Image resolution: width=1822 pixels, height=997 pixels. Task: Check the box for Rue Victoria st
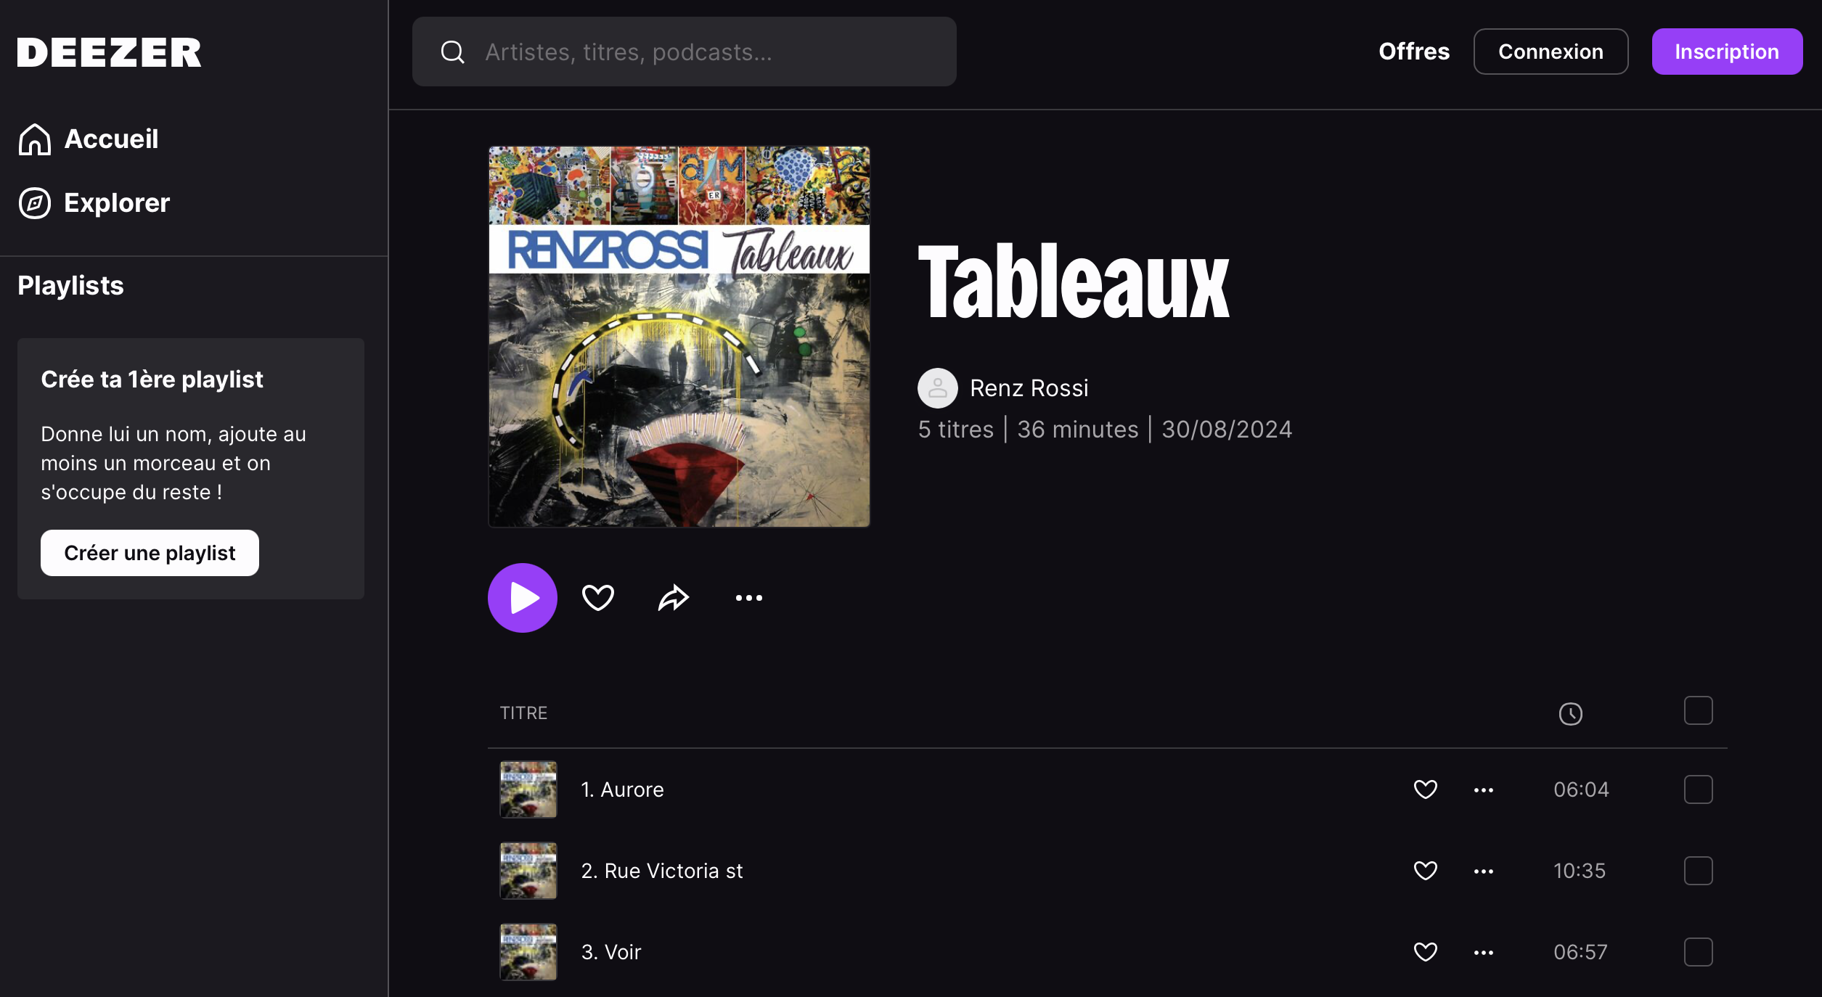1698,871
